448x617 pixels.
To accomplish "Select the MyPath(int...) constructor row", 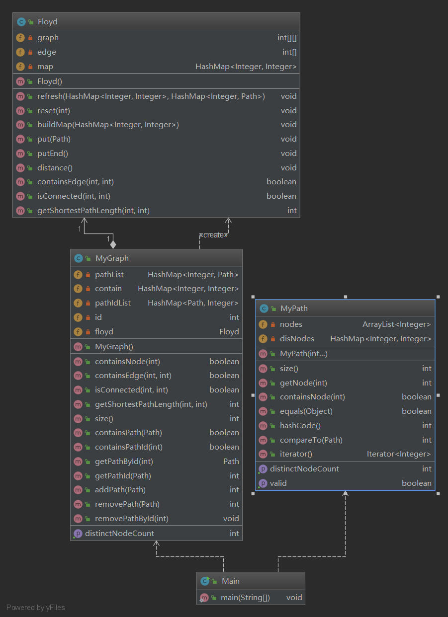I will tap(345, 354).
